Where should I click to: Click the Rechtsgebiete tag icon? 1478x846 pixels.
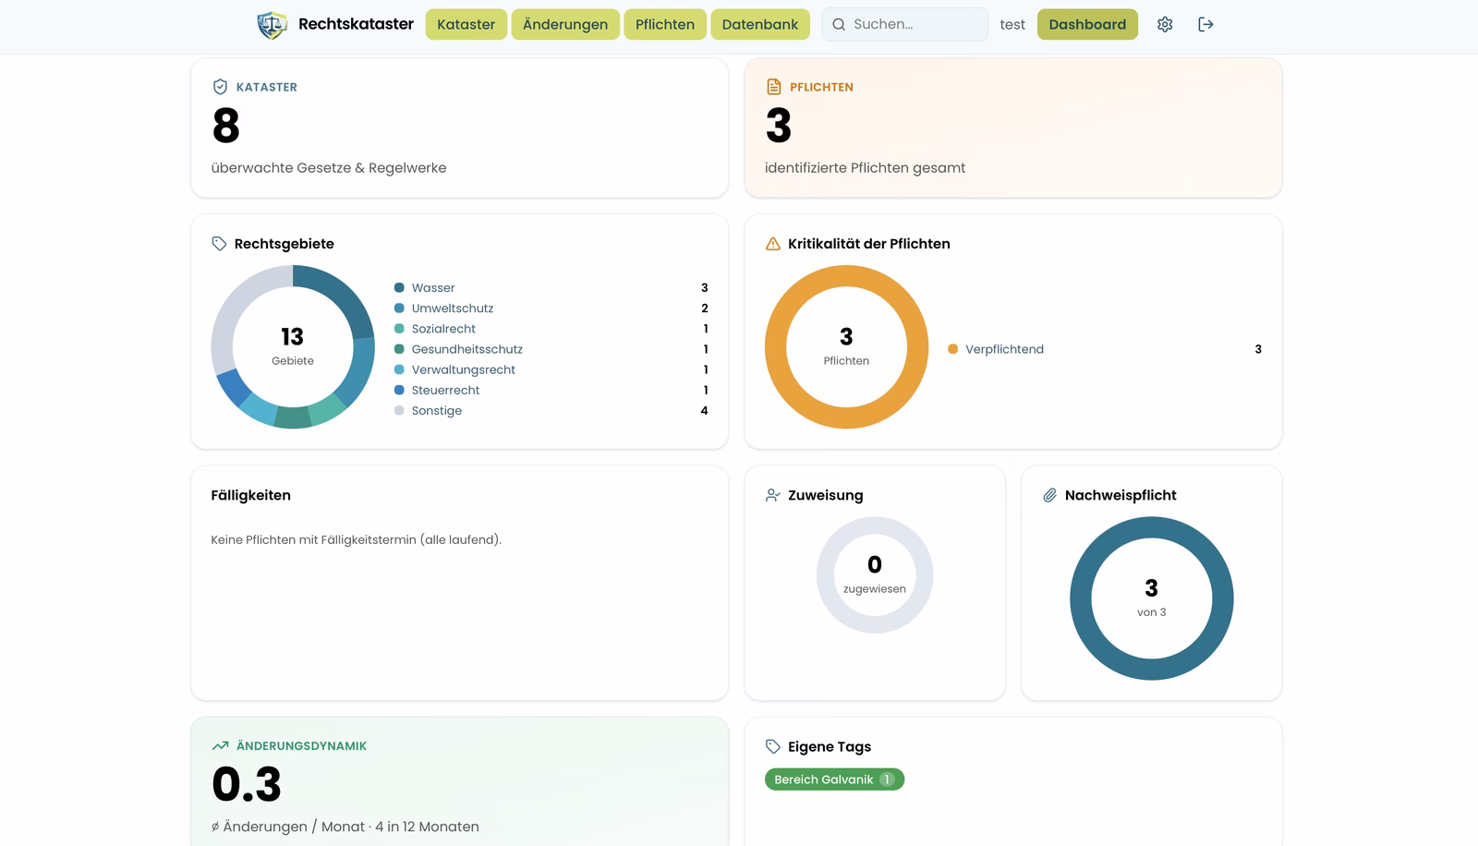point(219,244)
